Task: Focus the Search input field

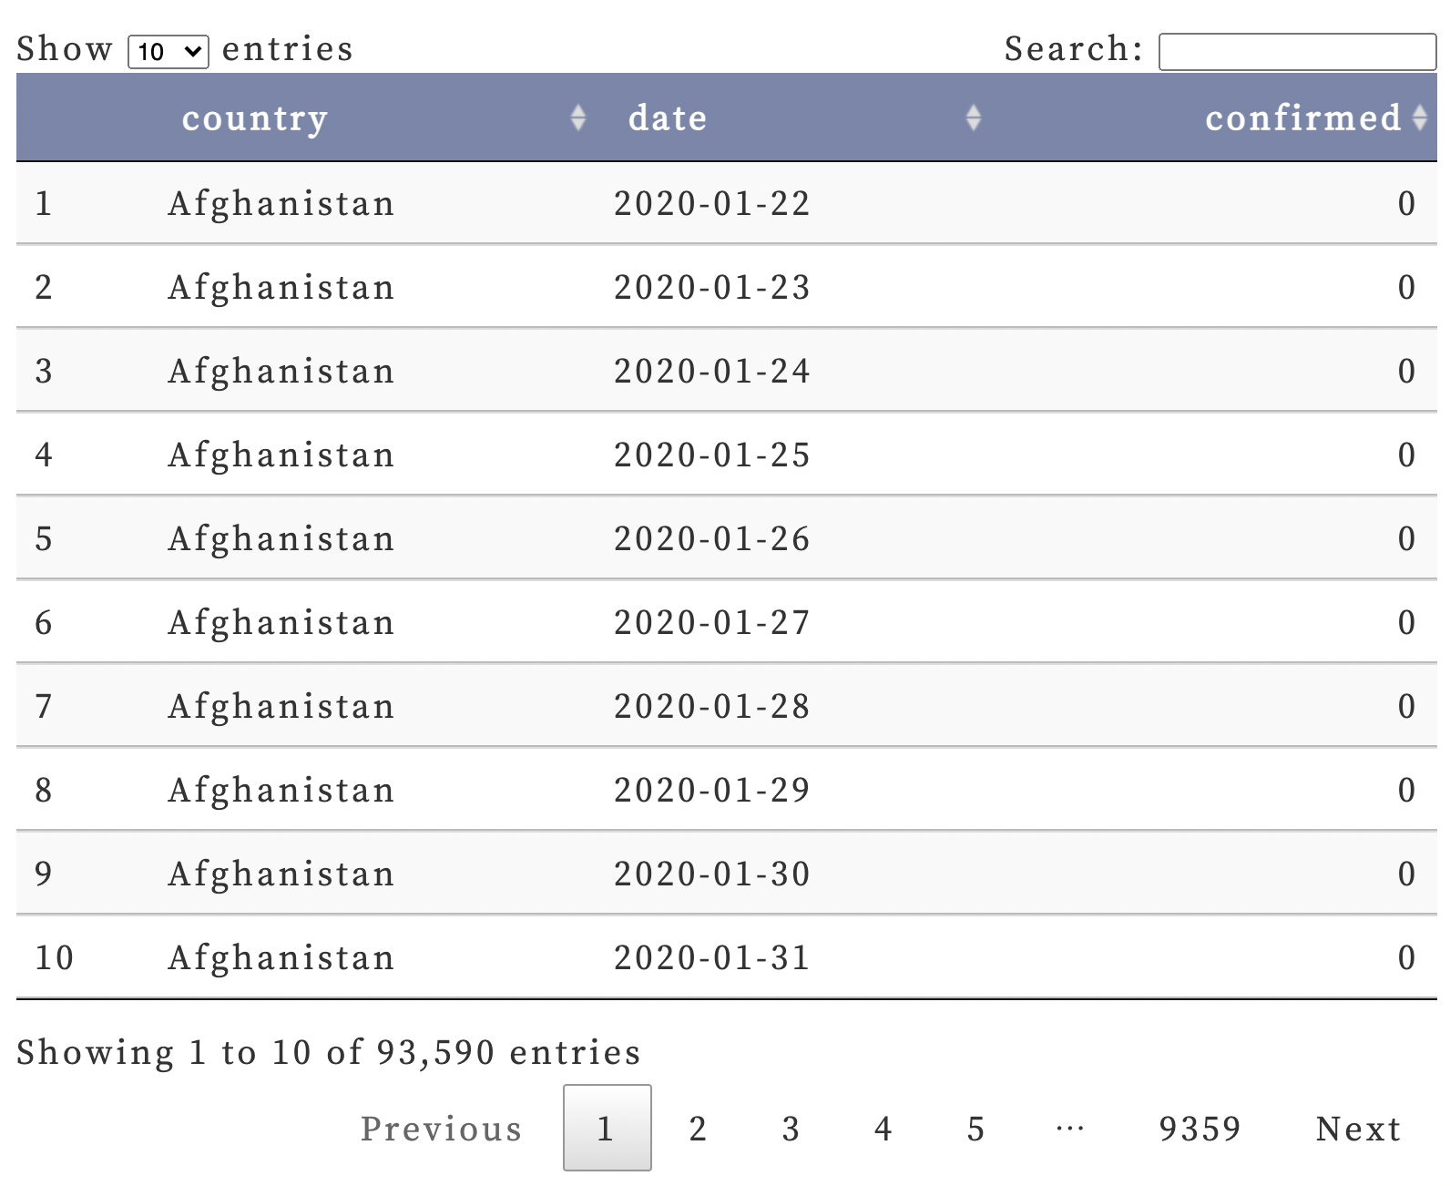Action: 1297,51
